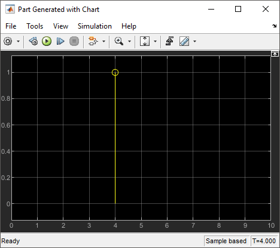Image resolution: width=280 pixels, height=248 pixels.
Task: Toggle the Cursor Measurements ruler icon
Action: 184,41
